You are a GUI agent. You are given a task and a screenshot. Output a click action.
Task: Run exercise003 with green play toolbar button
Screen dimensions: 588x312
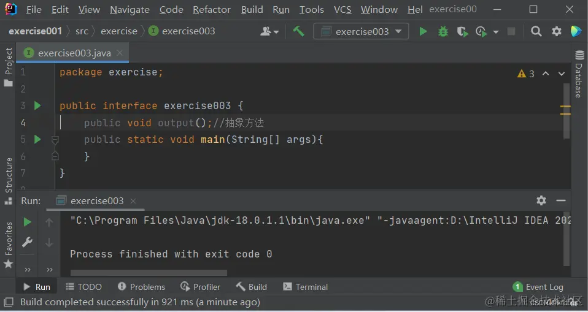[423, 31]
